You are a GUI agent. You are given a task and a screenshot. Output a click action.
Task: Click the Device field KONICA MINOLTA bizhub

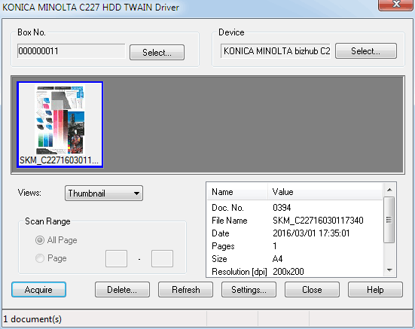pyautogui.click(x=276, y=50)
